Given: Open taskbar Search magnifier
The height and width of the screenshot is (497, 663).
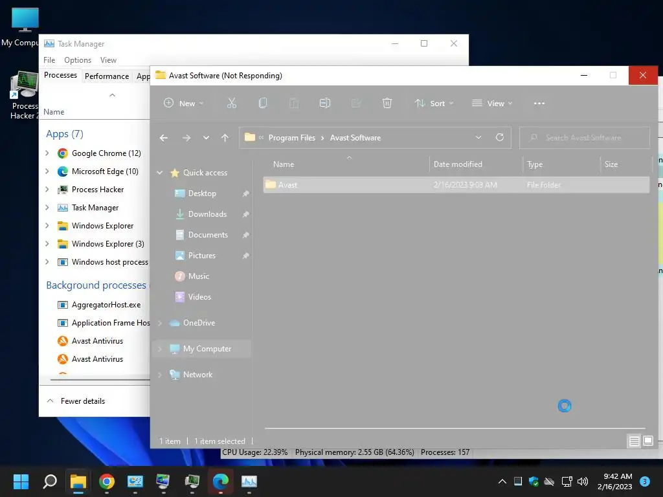Looking at the screenshot, I should pyautogui.click(x=50, y=481).
